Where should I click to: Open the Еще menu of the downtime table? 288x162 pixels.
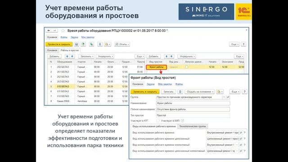pyautogui.click(x=239, y=56)
